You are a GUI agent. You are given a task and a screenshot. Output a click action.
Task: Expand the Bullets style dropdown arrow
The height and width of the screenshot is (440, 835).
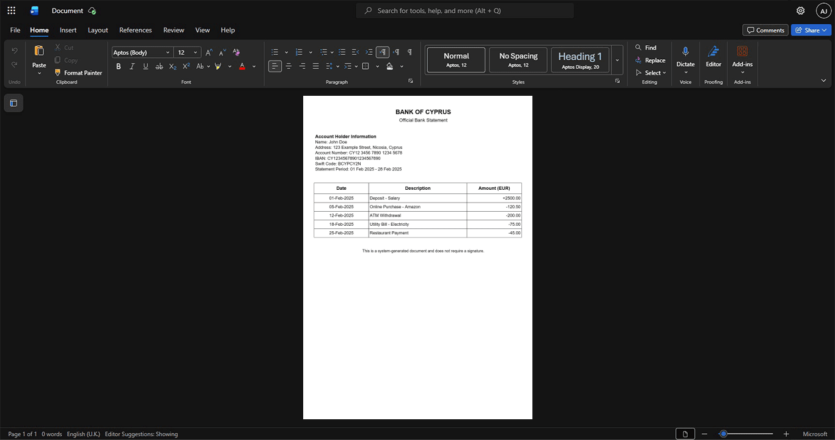coord(286,52)
